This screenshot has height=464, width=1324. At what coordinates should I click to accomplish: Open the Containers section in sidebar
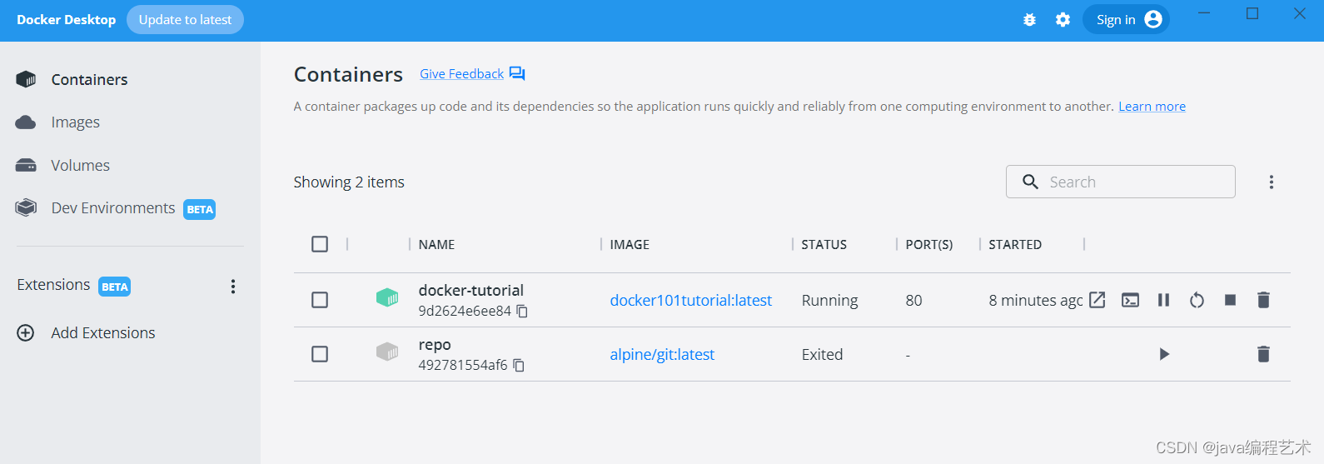coord(89,80)
